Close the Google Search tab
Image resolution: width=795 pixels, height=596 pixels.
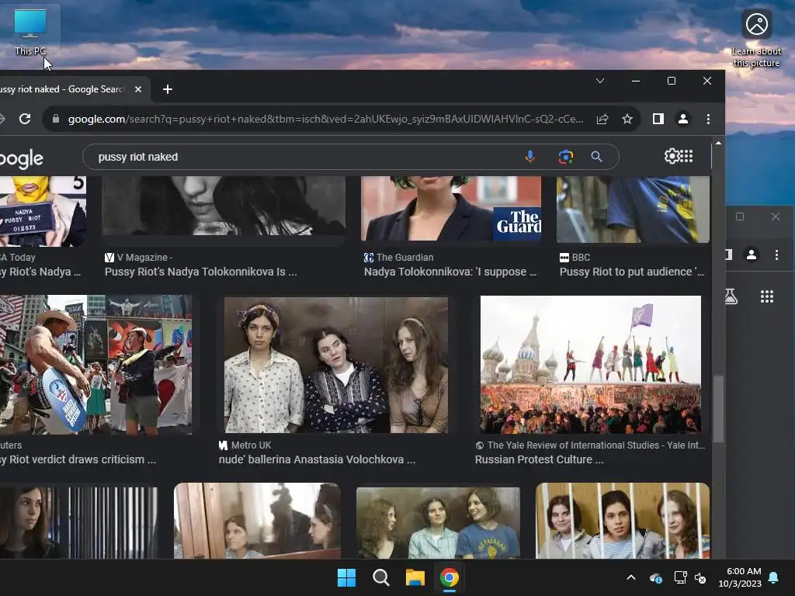pyautogui.click(x=138, y=89)
